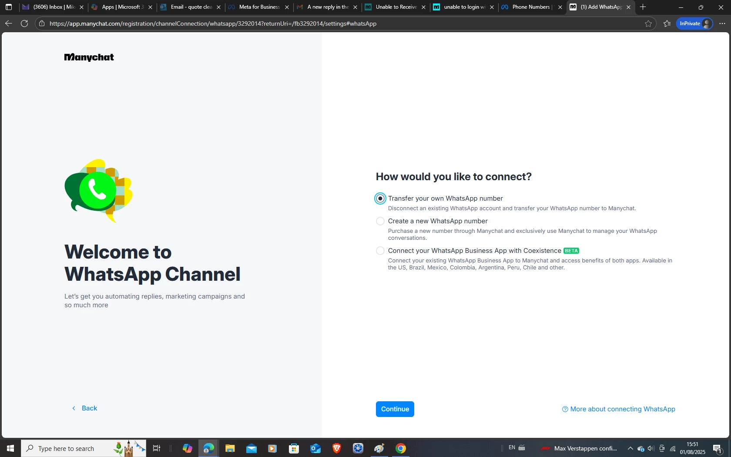Screen dimensions: 731x457
Task: Select Transfer your own WhatsApp number option
Action: (380, 198)
